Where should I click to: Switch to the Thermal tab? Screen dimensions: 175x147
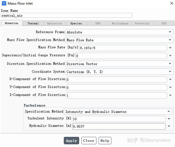click(x=33, y=23)
